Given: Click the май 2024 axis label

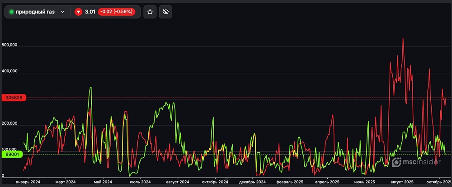Looking at the screenshot, I should tap(104, 182).
